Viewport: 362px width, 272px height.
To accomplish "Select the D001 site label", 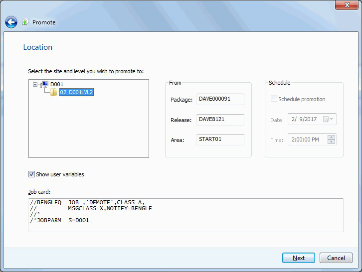I will [57, 84].
